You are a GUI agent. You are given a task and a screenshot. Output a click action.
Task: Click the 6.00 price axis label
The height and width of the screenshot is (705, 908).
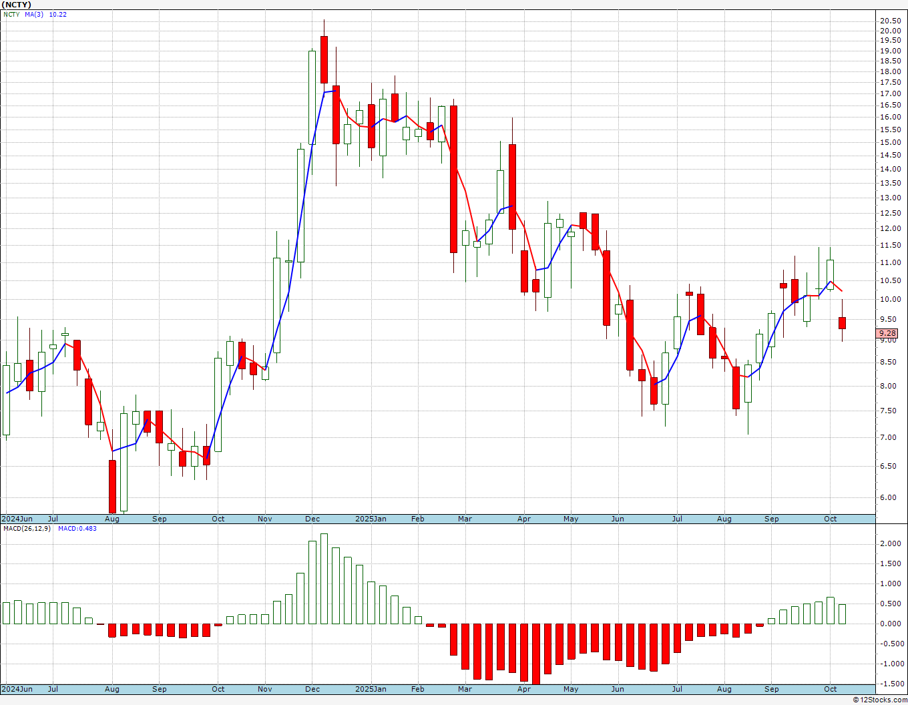tap(887, 497)
